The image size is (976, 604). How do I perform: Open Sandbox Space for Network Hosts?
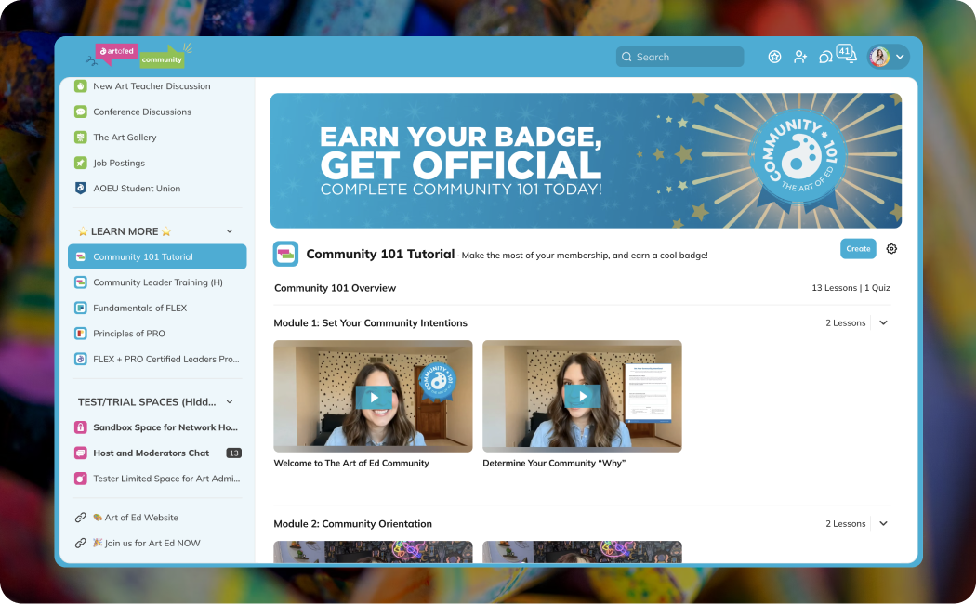click(x=165, y=427)
